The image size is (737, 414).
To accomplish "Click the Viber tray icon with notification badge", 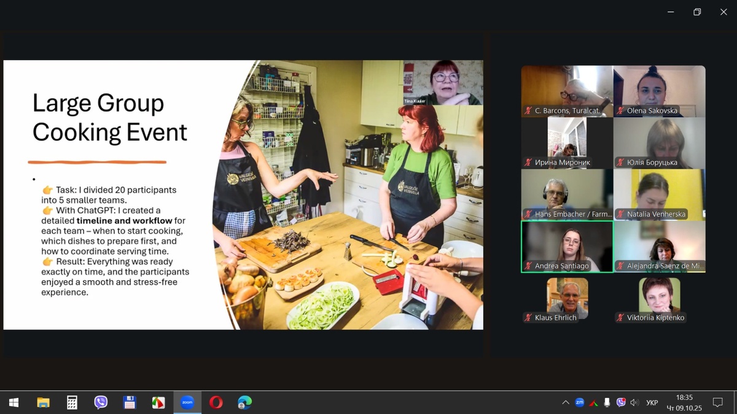I will [x=621, y=402].
